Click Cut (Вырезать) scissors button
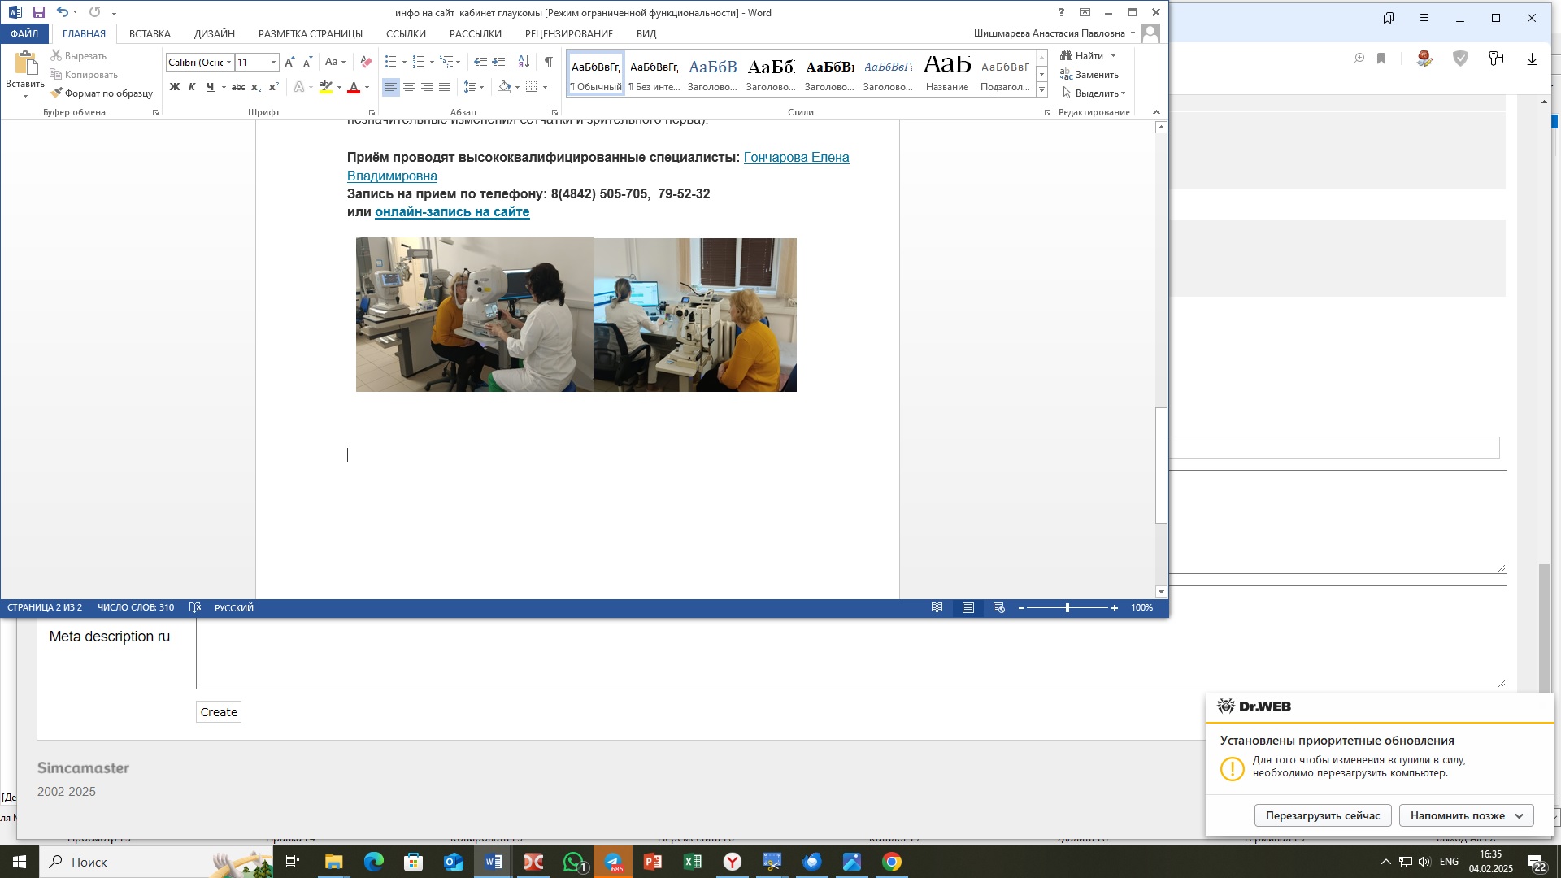The width and height of the screenshot is (1561, 878). click(79, 56)
